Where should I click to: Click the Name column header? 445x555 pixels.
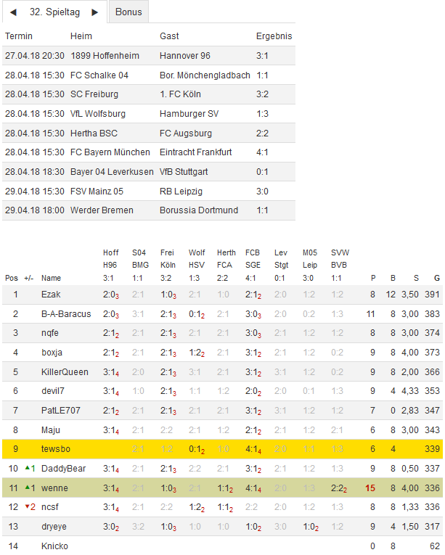[x=51, y=278]
